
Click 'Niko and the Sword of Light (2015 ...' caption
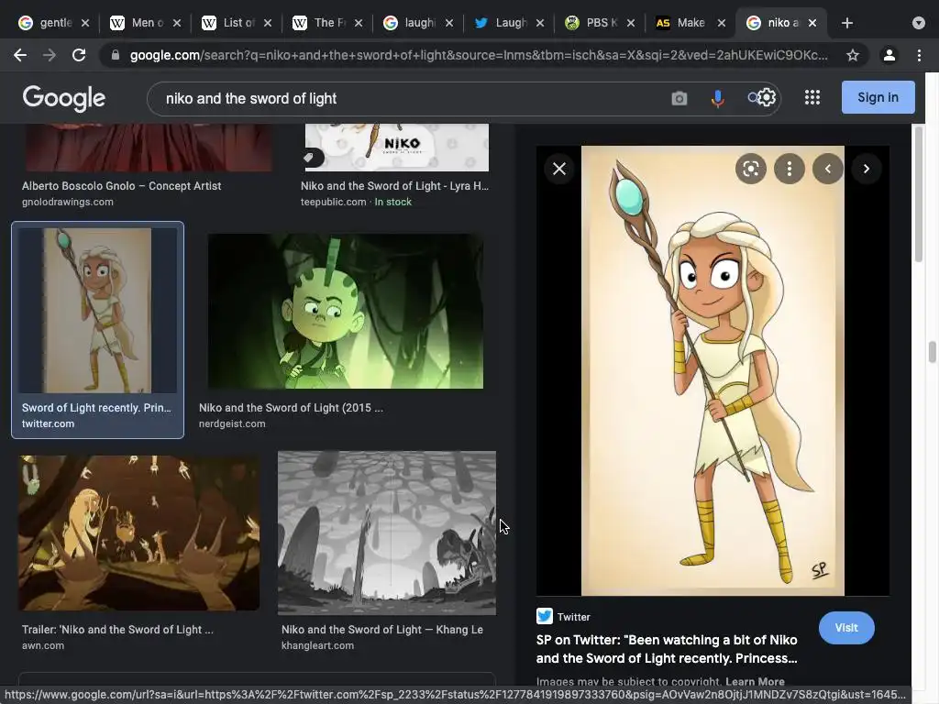click(291, 408)
